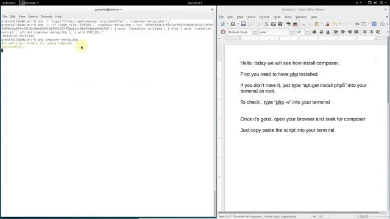Open Writer's Format menu

point(264,17)
